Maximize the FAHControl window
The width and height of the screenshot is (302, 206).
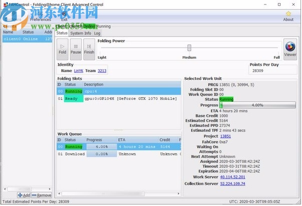click(279, 5)
